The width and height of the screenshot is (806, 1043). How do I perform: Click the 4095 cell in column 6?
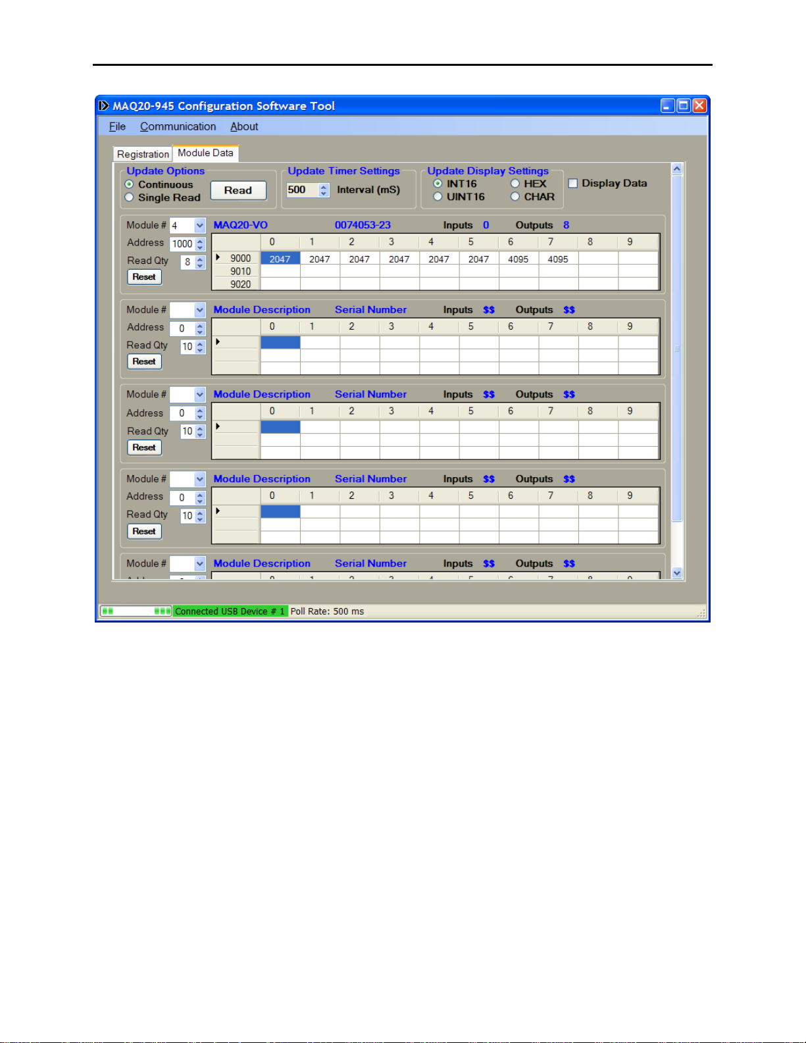[x=518, y=259]
